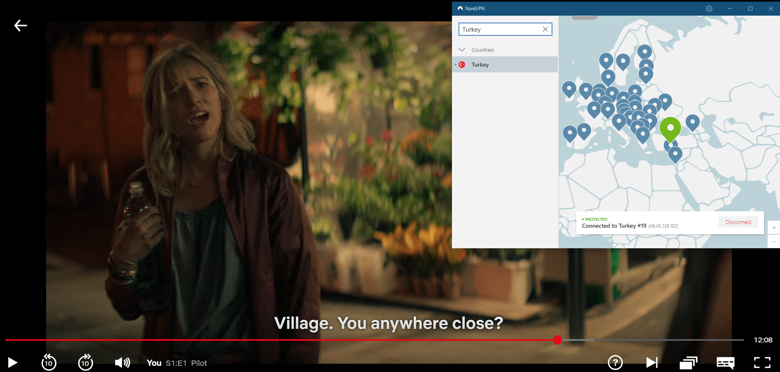Disconnect from Turkey #19 server
The image size is (780, 372).
pos(738,222)
